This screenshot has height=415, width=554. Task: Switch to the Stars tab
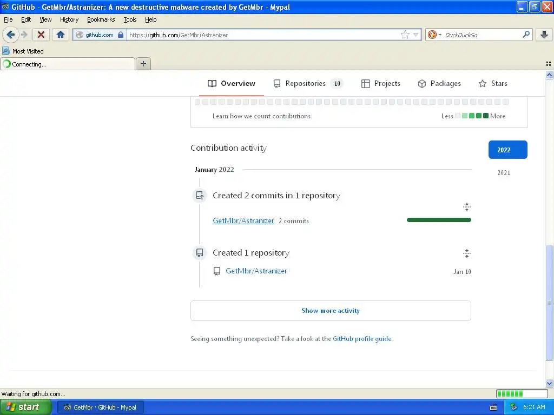point(493,84)
